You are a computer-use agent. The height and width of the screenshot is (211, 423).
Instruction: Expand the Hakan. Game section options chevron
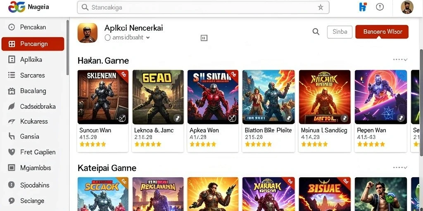pos(400,59)
